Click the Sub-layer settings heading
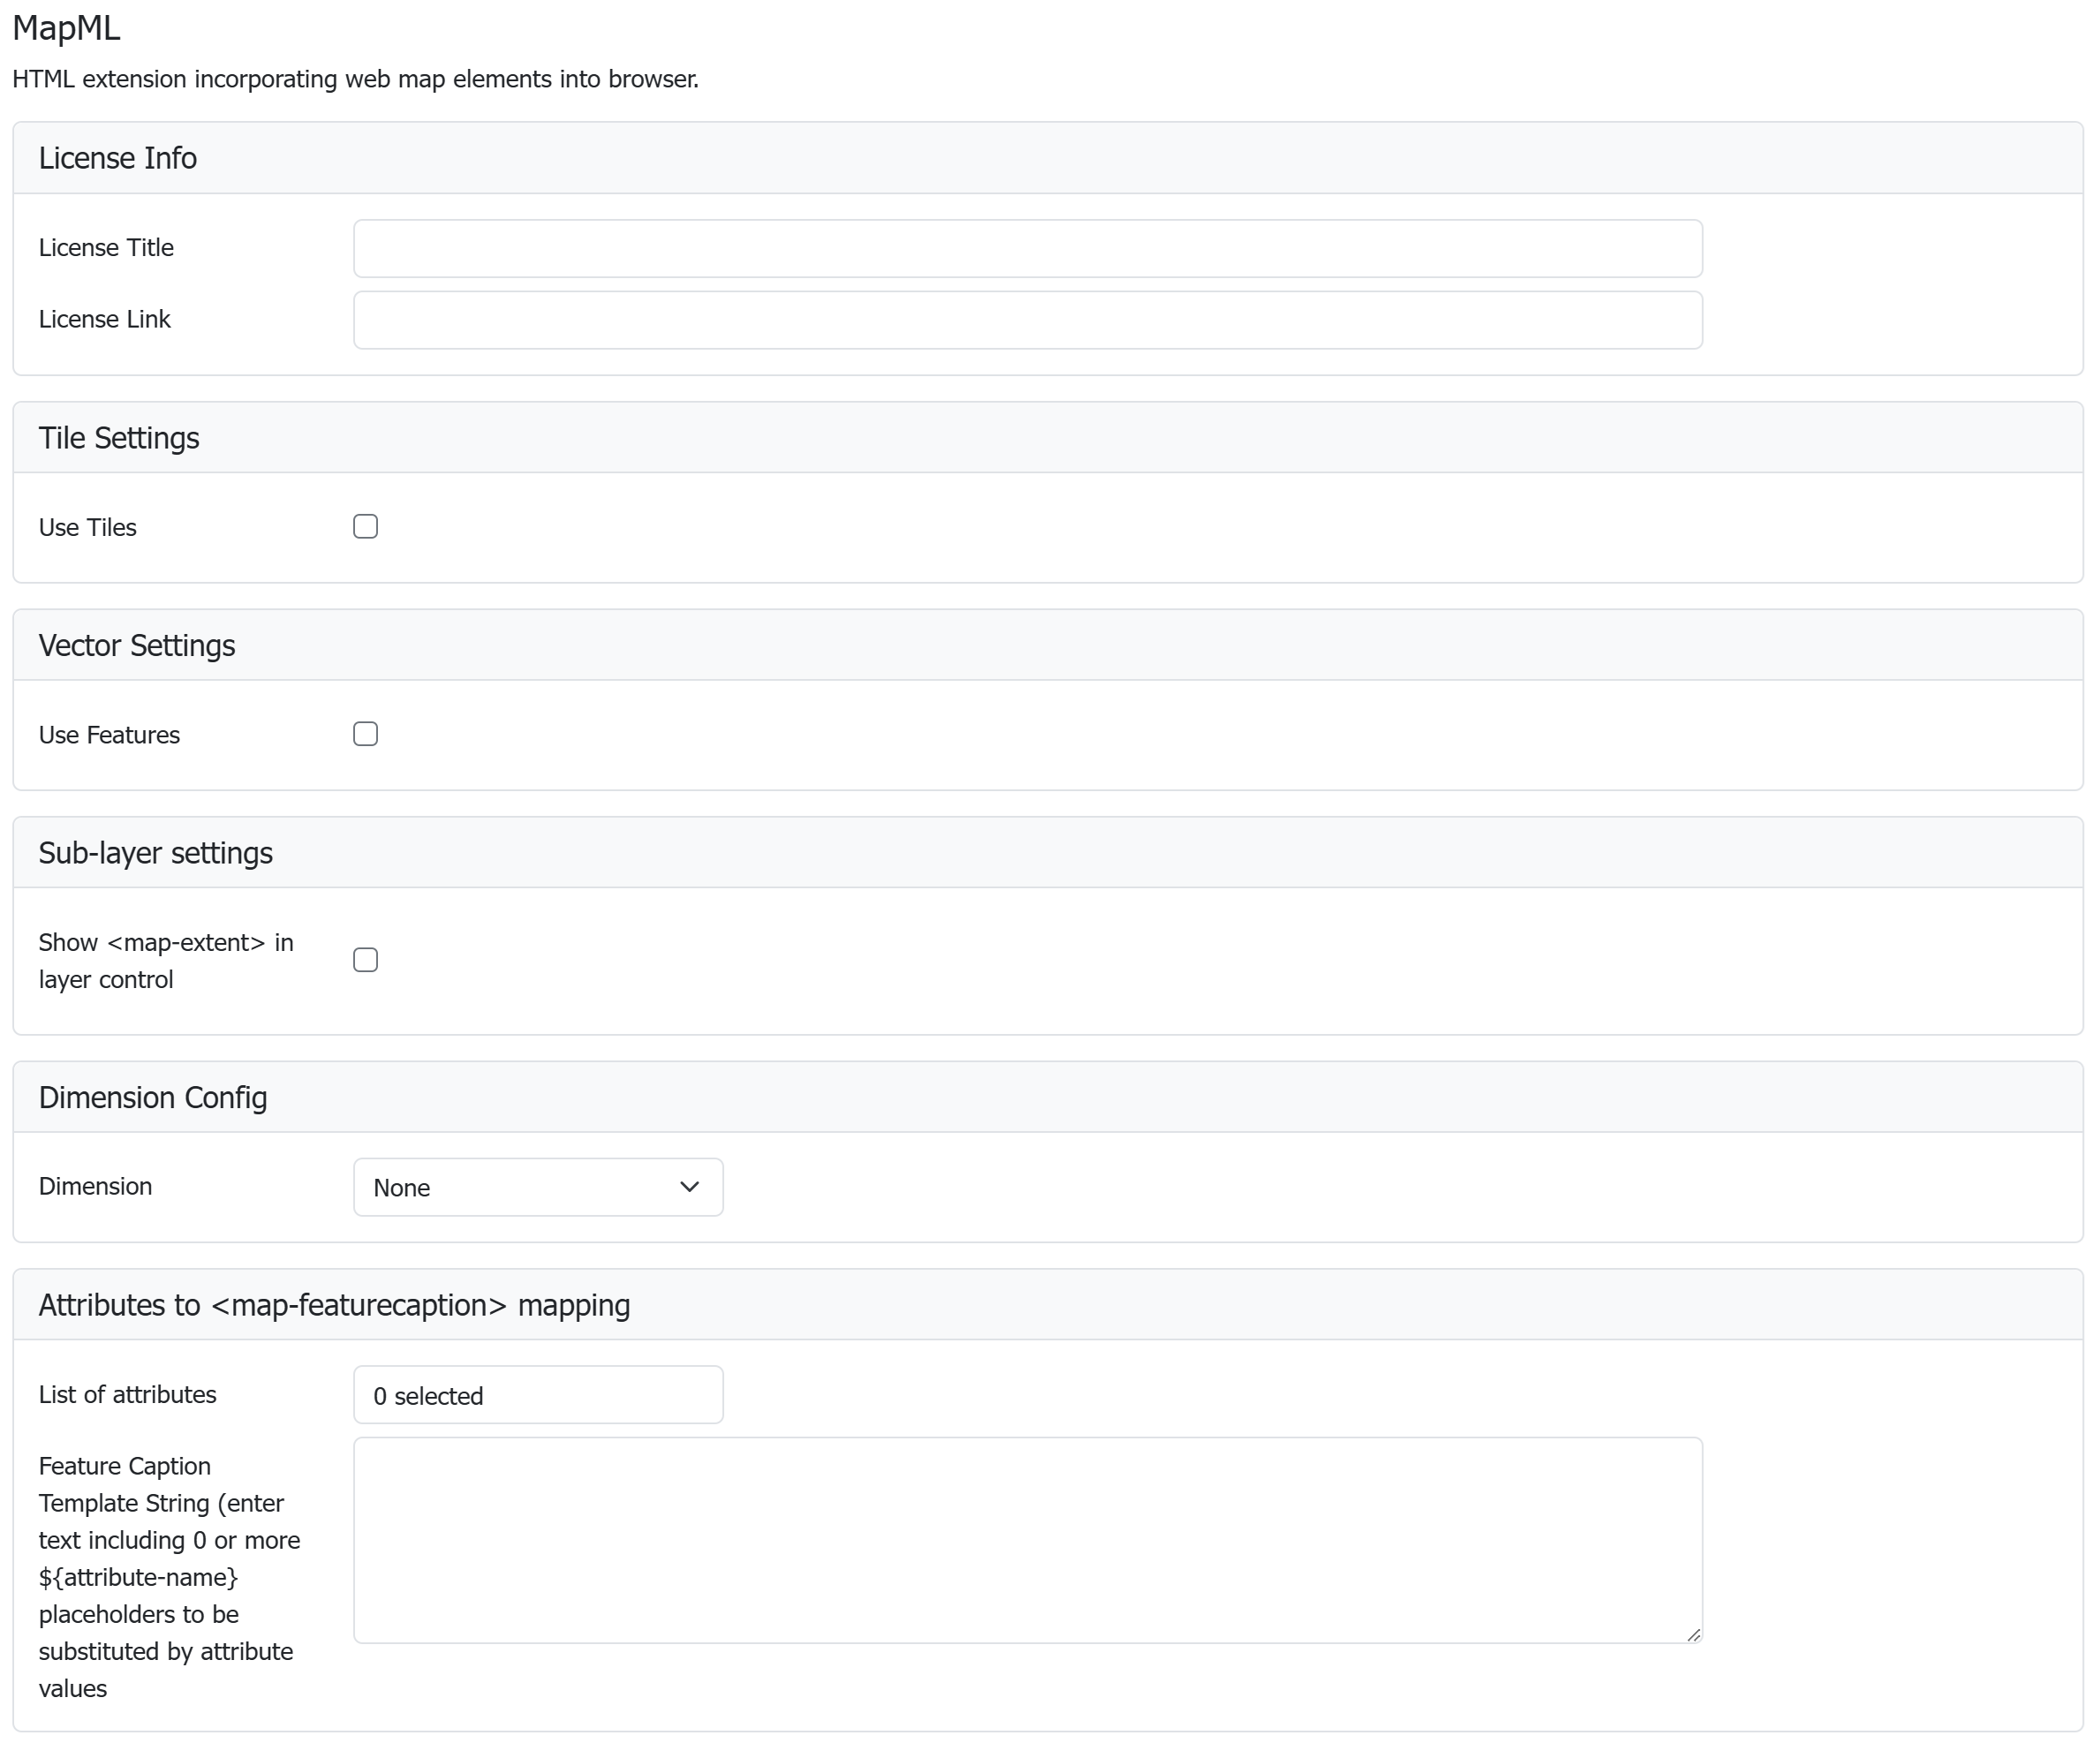 coord(155,853)
